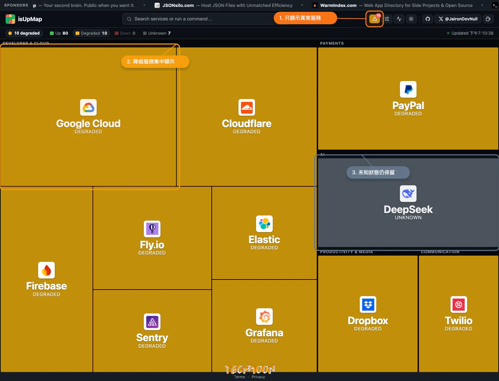
Task: Click the Dropbox name label
Action: [x=368, y=321]
